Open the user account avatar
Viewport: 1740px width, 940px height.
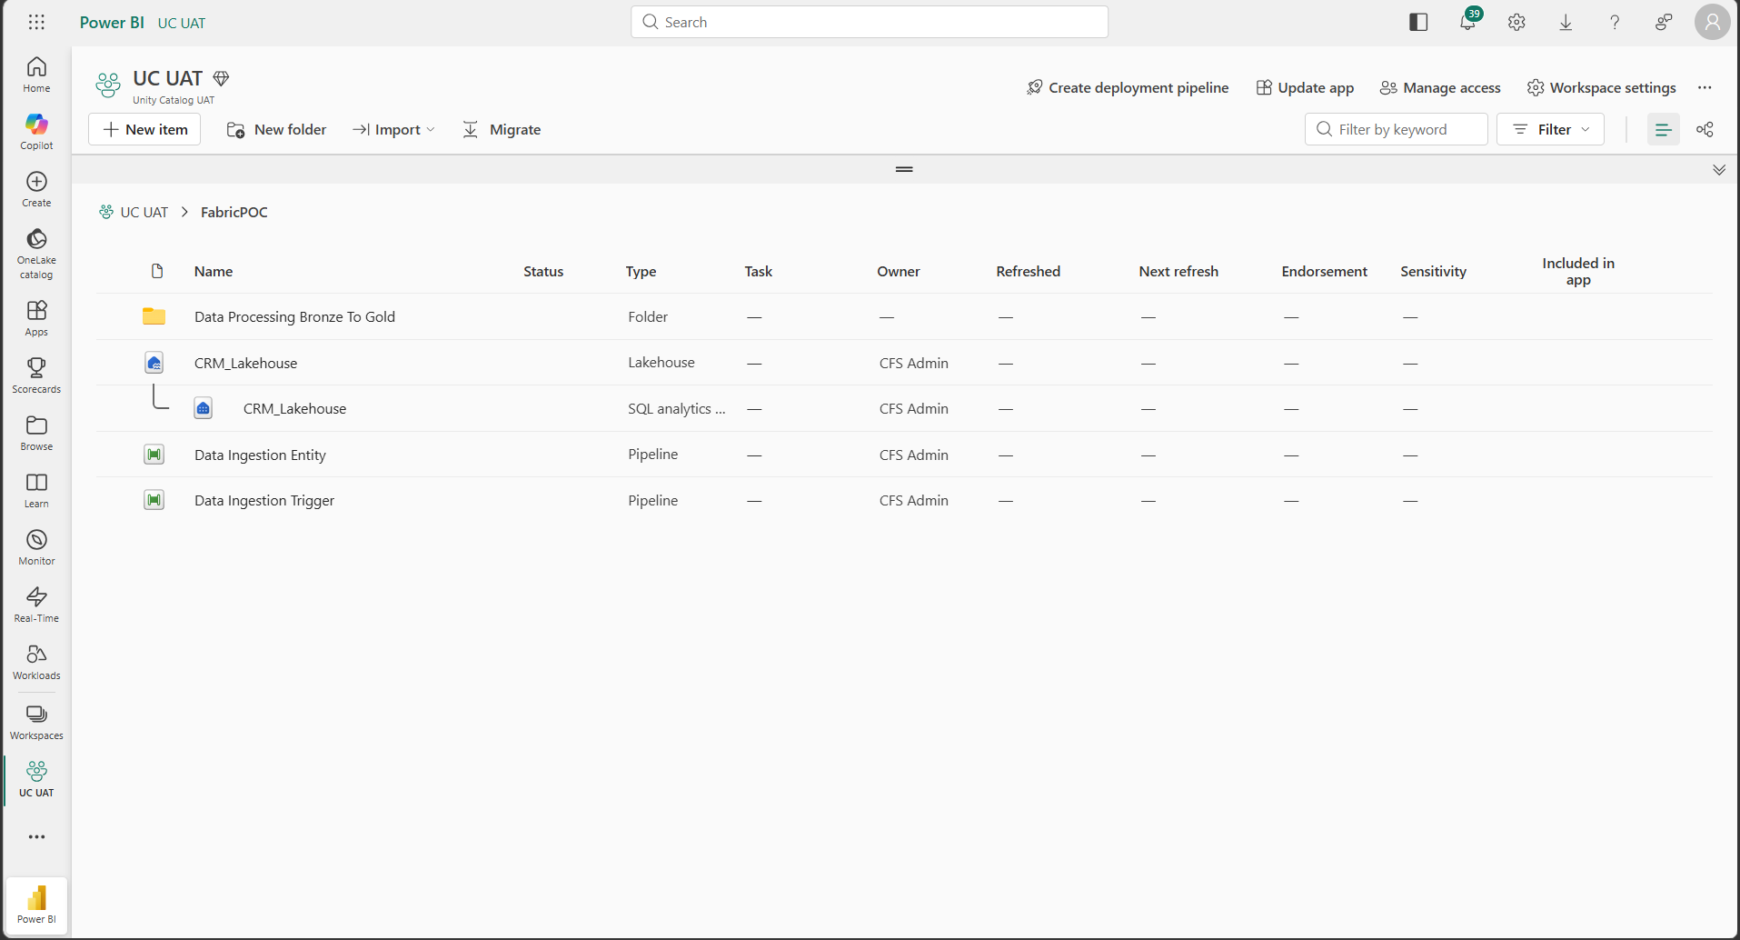click(x=1713, y=22)
